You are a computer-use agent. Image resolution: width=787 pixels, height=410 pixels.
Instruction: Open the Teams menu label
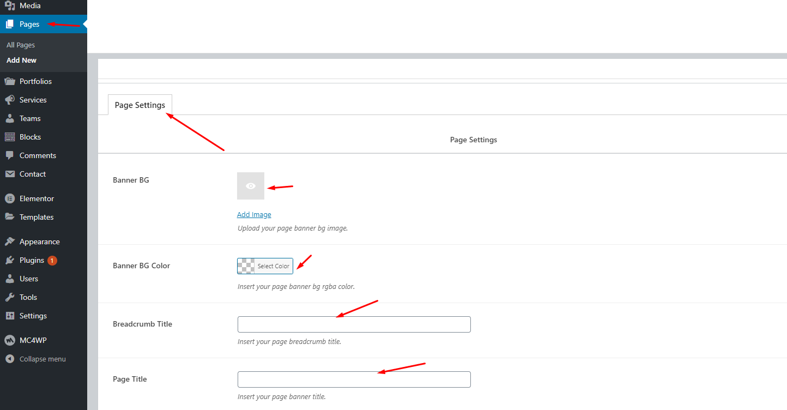click(x=30, y=118)
